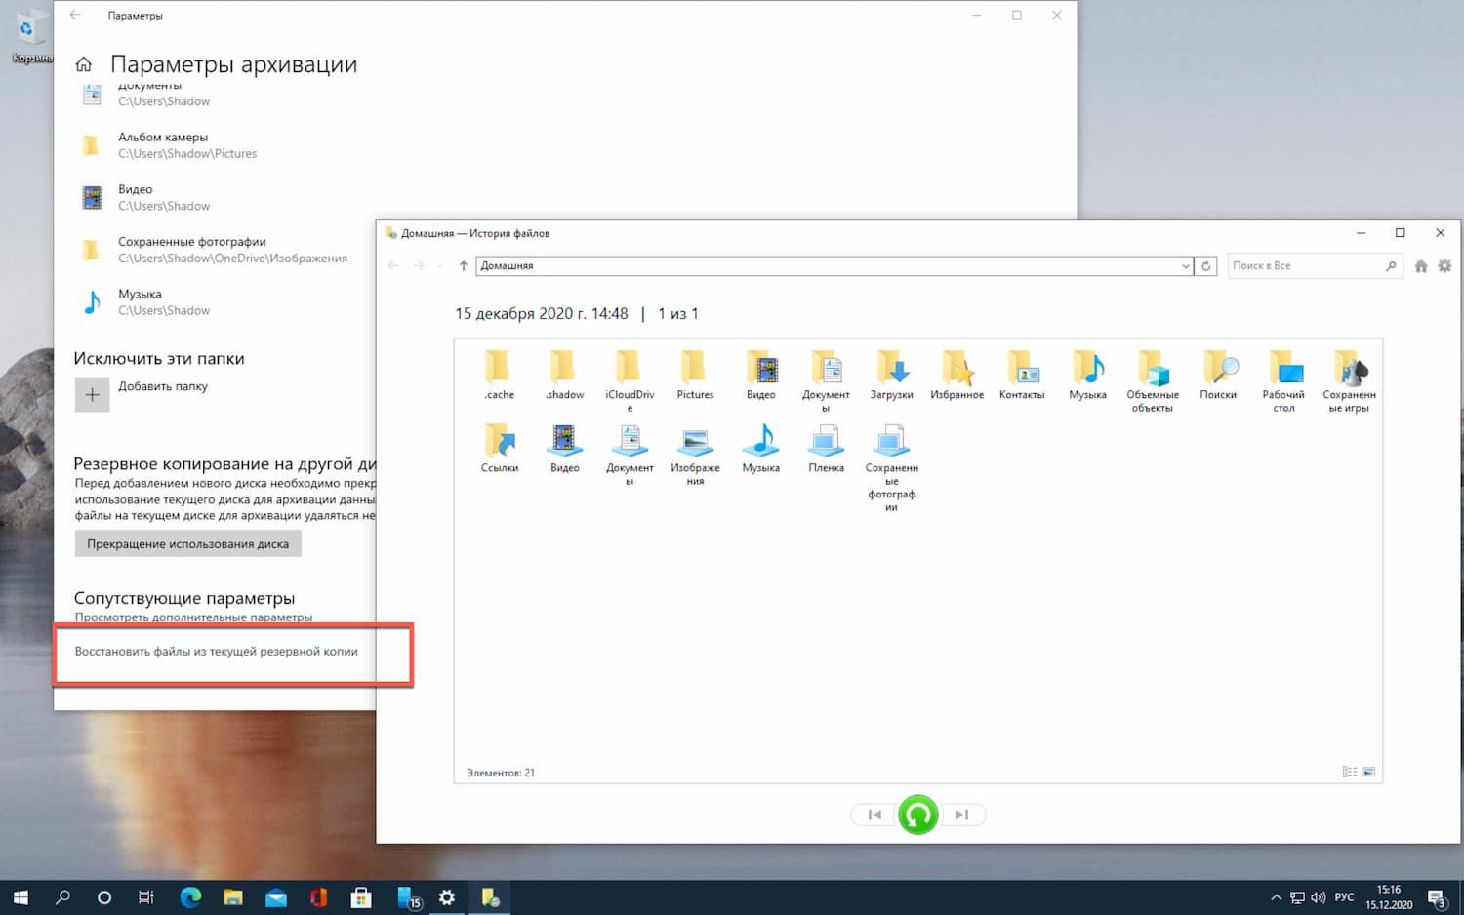Open the Документы library next to Изображения
The width and height of the screenshot is (1464, 915).
click(x=630, y=454)
